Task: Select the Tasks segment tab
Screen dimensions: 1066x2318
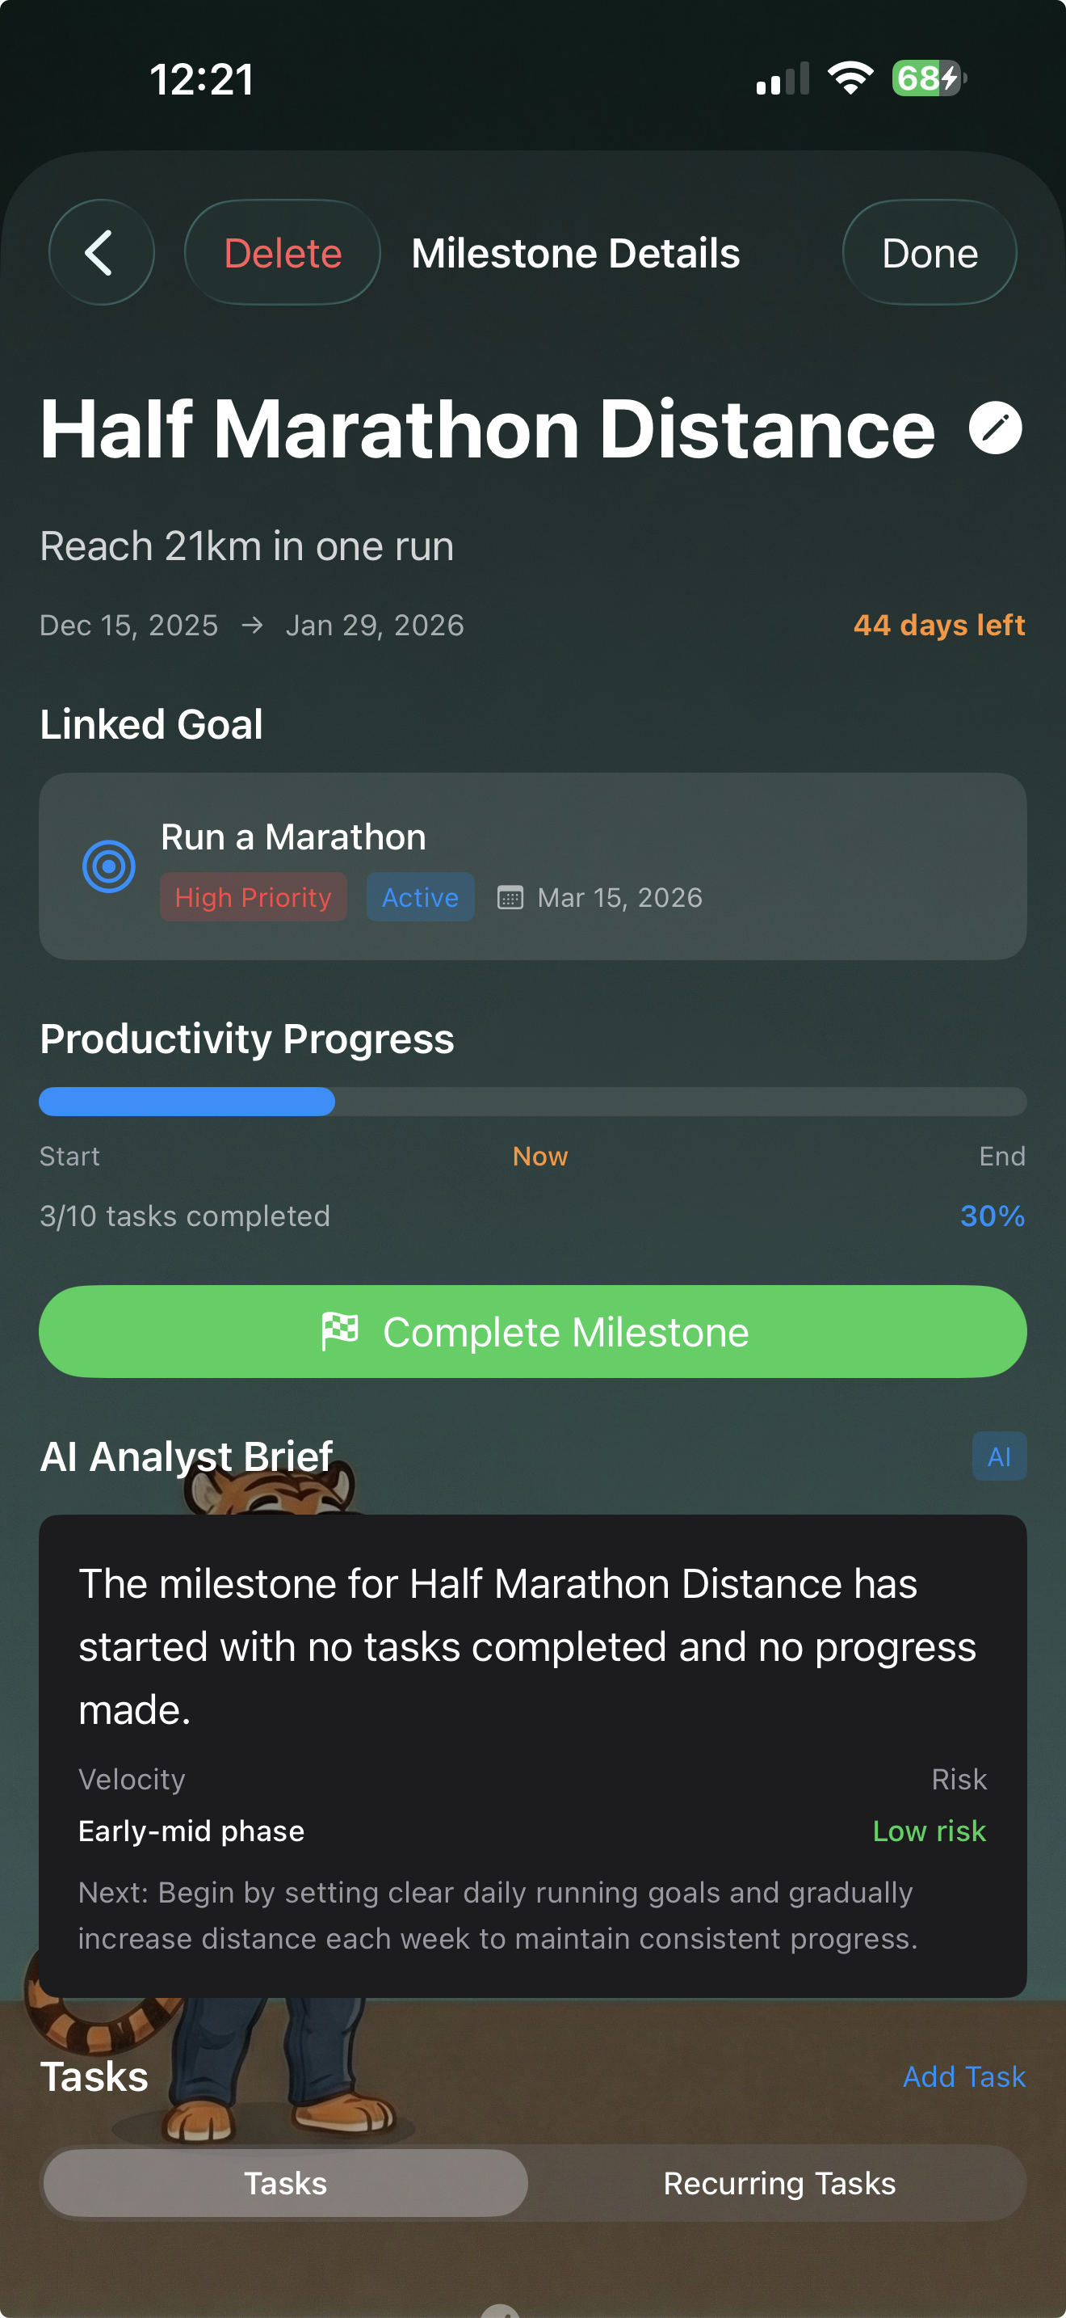Action: click(x=286, y=2183)
